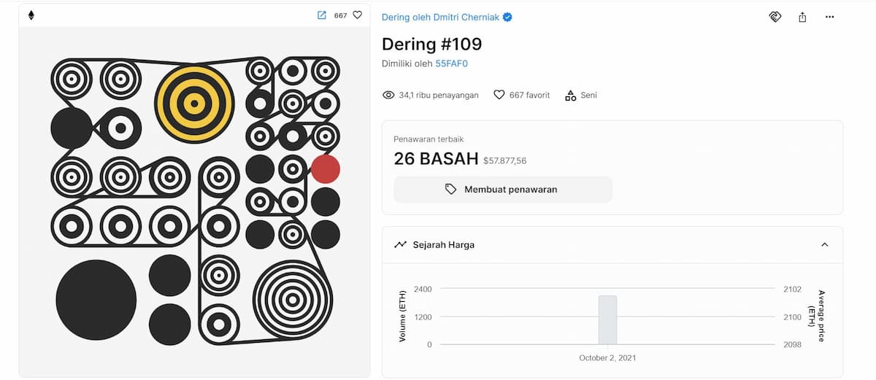Open Dering oleh Dmitri Cherniak collection
This screenshot has height=380, width=876.
[441, 17]
